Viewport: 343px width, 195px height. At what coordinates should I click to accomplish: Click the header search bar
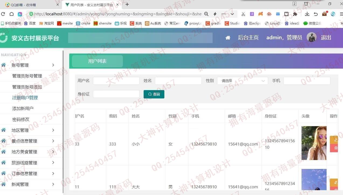tap(140, 38)
